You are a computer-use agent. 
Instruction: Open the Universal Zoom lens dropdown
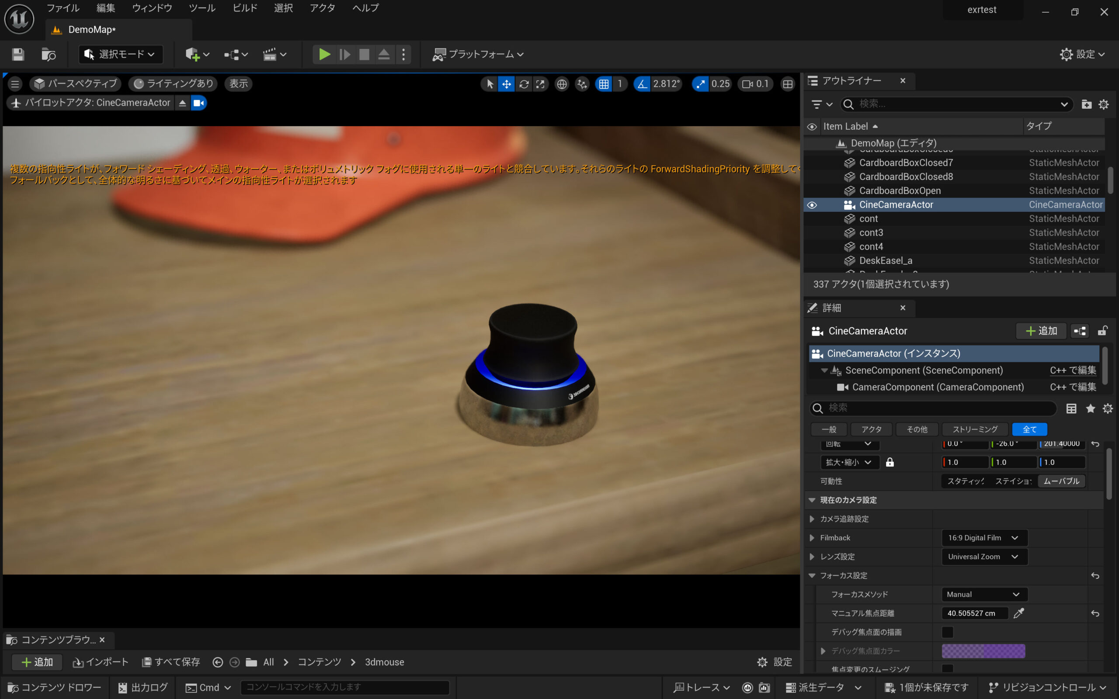click(984, 557)
